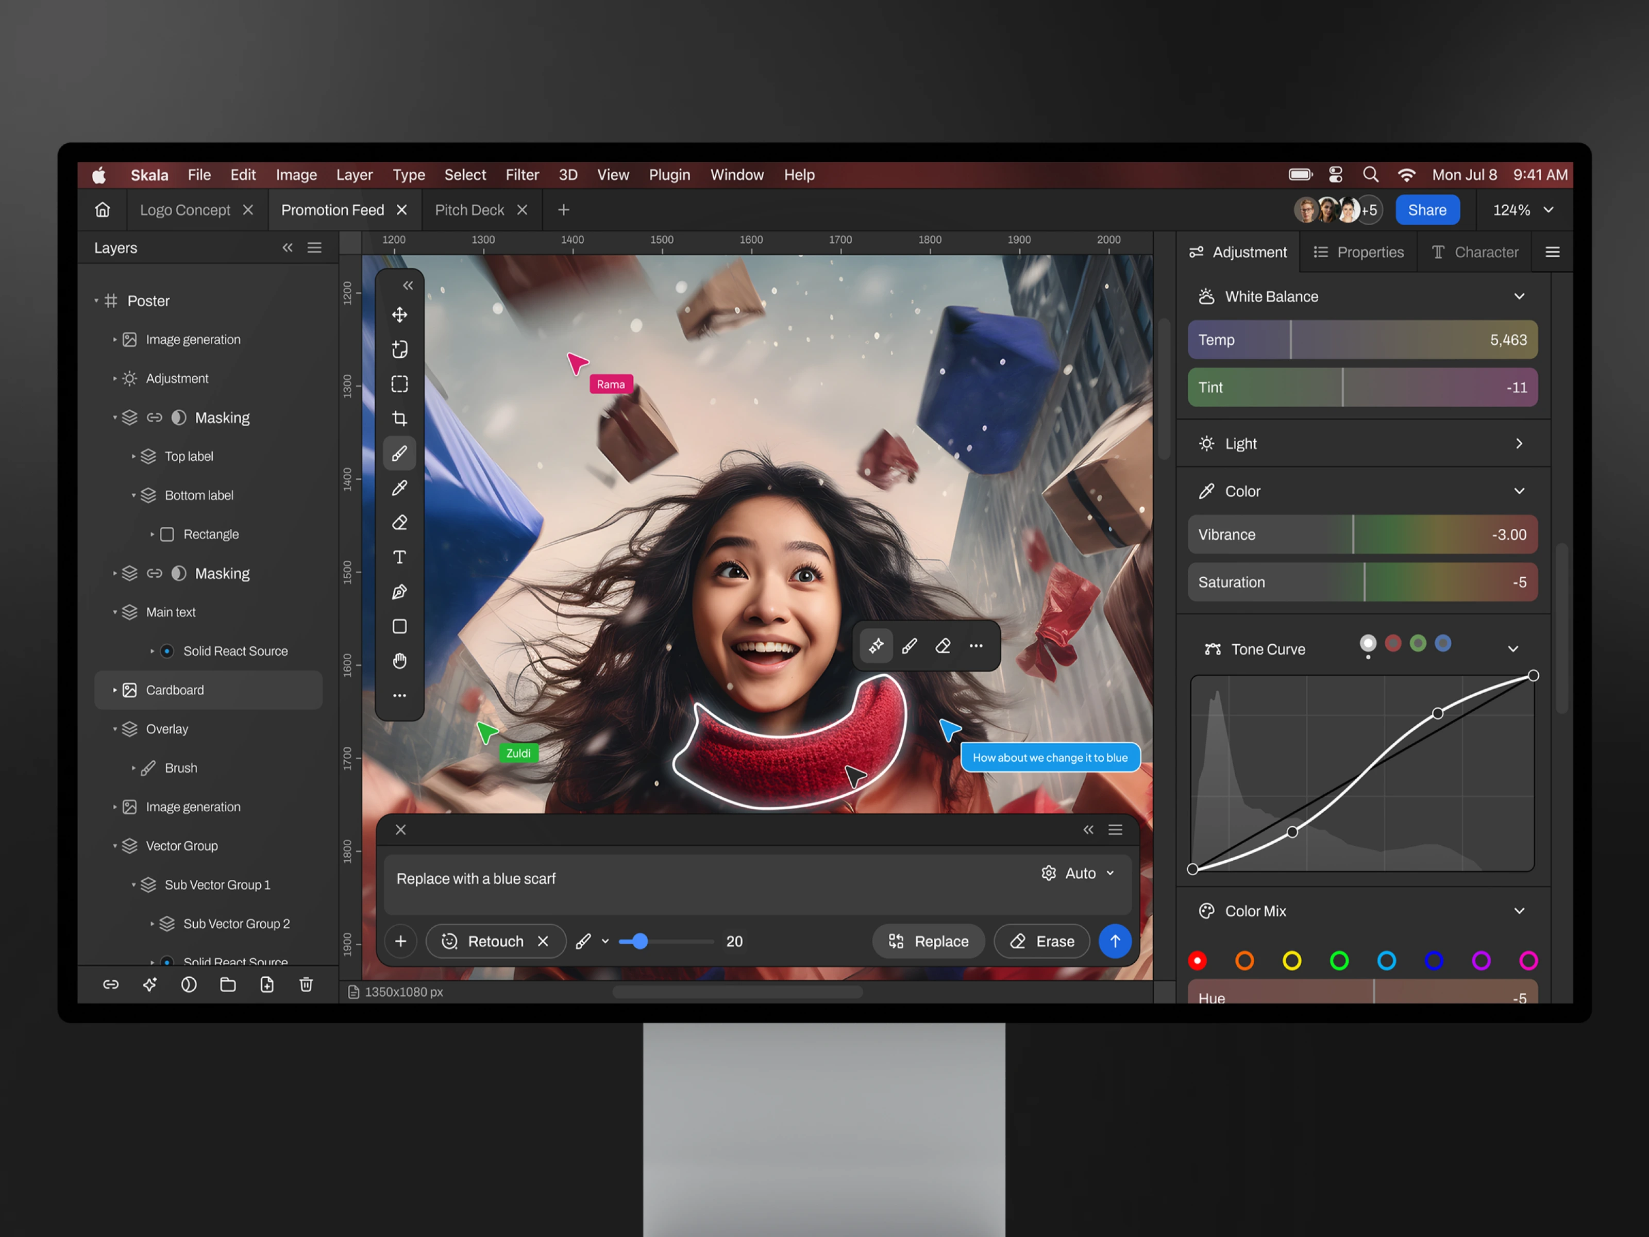1649x1237 pixels.
Task: Open the Auto model dropdown
Action: click(1078, 873)
